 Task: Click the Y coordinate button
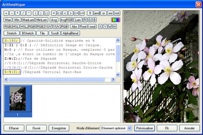105,27
